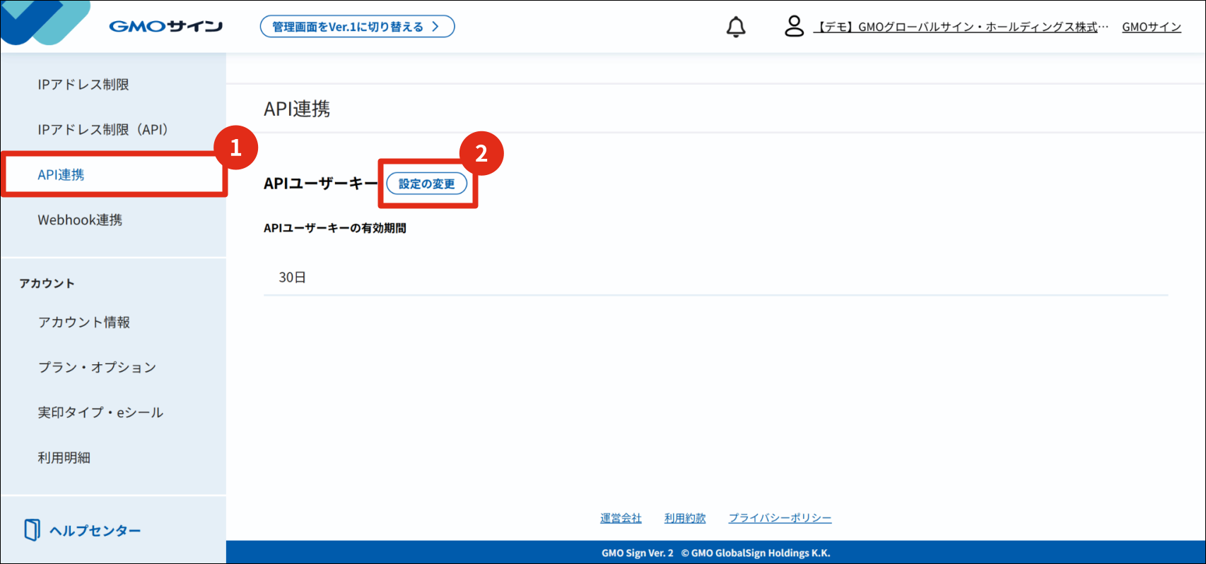The image size is (1206, 564).
Task: Click the アカウント section header
Action: pos(47,283)
